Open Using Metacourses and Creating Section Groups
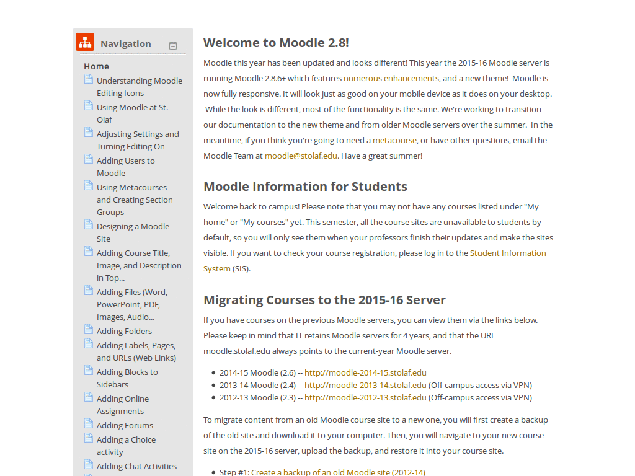Screen dimensions: 635x476 pyautogui.click(x=135, y=200)
